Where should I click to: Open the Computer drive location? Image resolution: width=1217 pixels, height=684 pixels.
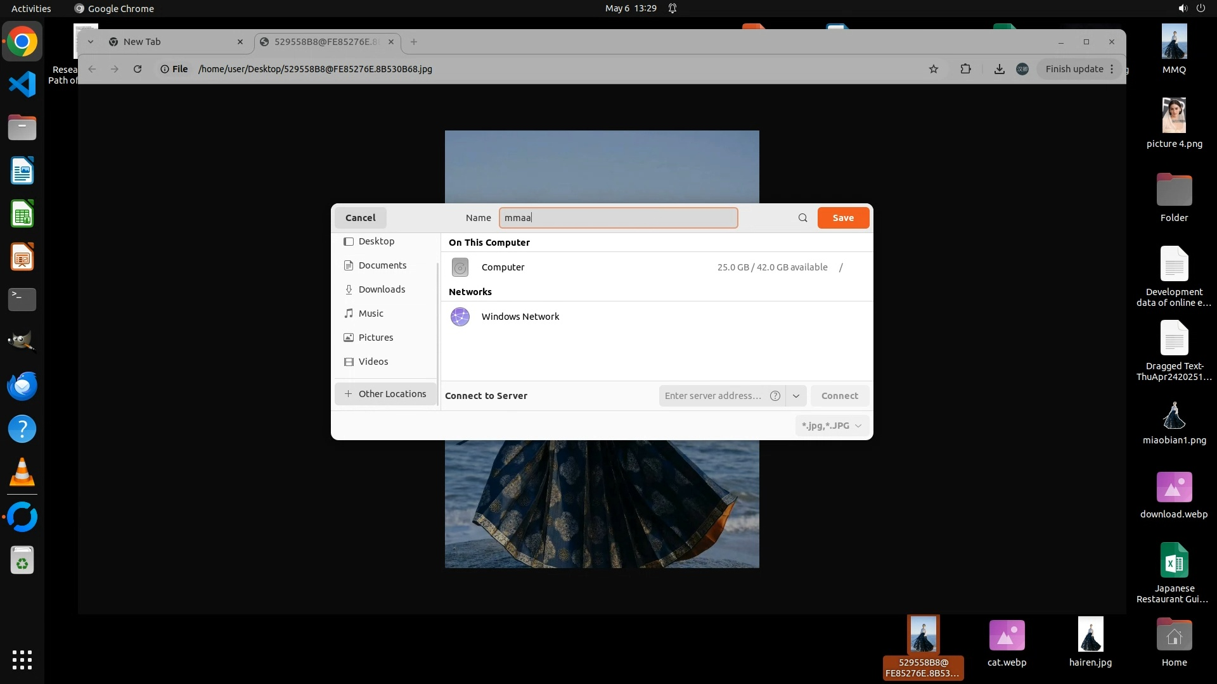point(503,267)
